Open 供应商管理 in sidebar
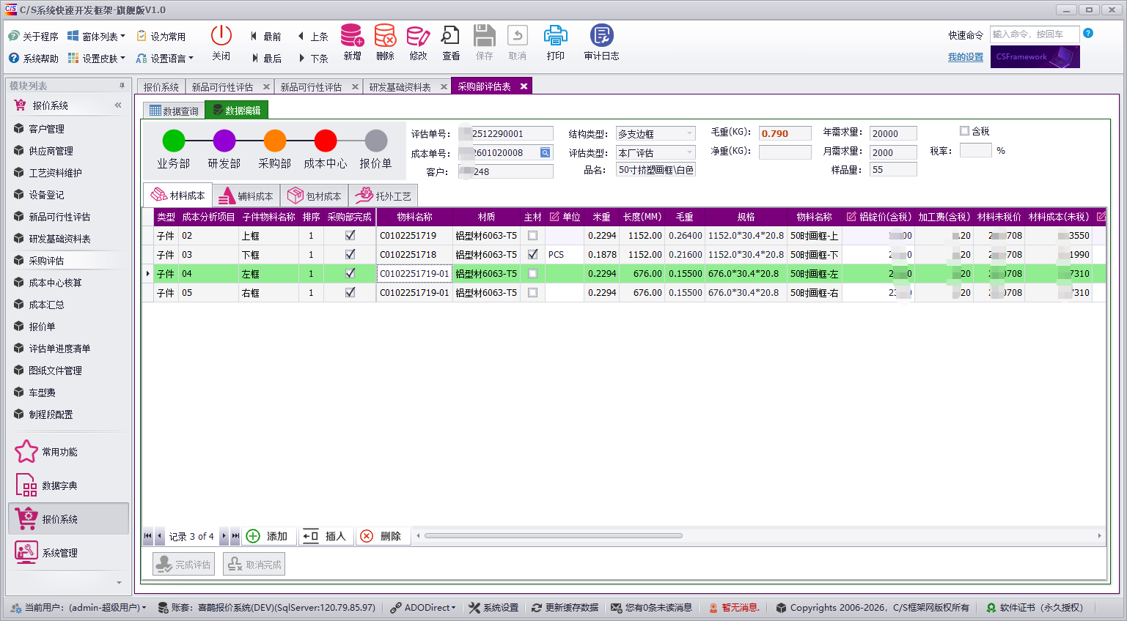 [51, 151]
